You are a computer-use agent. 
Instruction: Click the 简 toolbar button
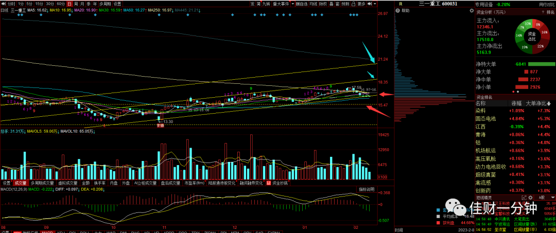[x=259, y=4]
